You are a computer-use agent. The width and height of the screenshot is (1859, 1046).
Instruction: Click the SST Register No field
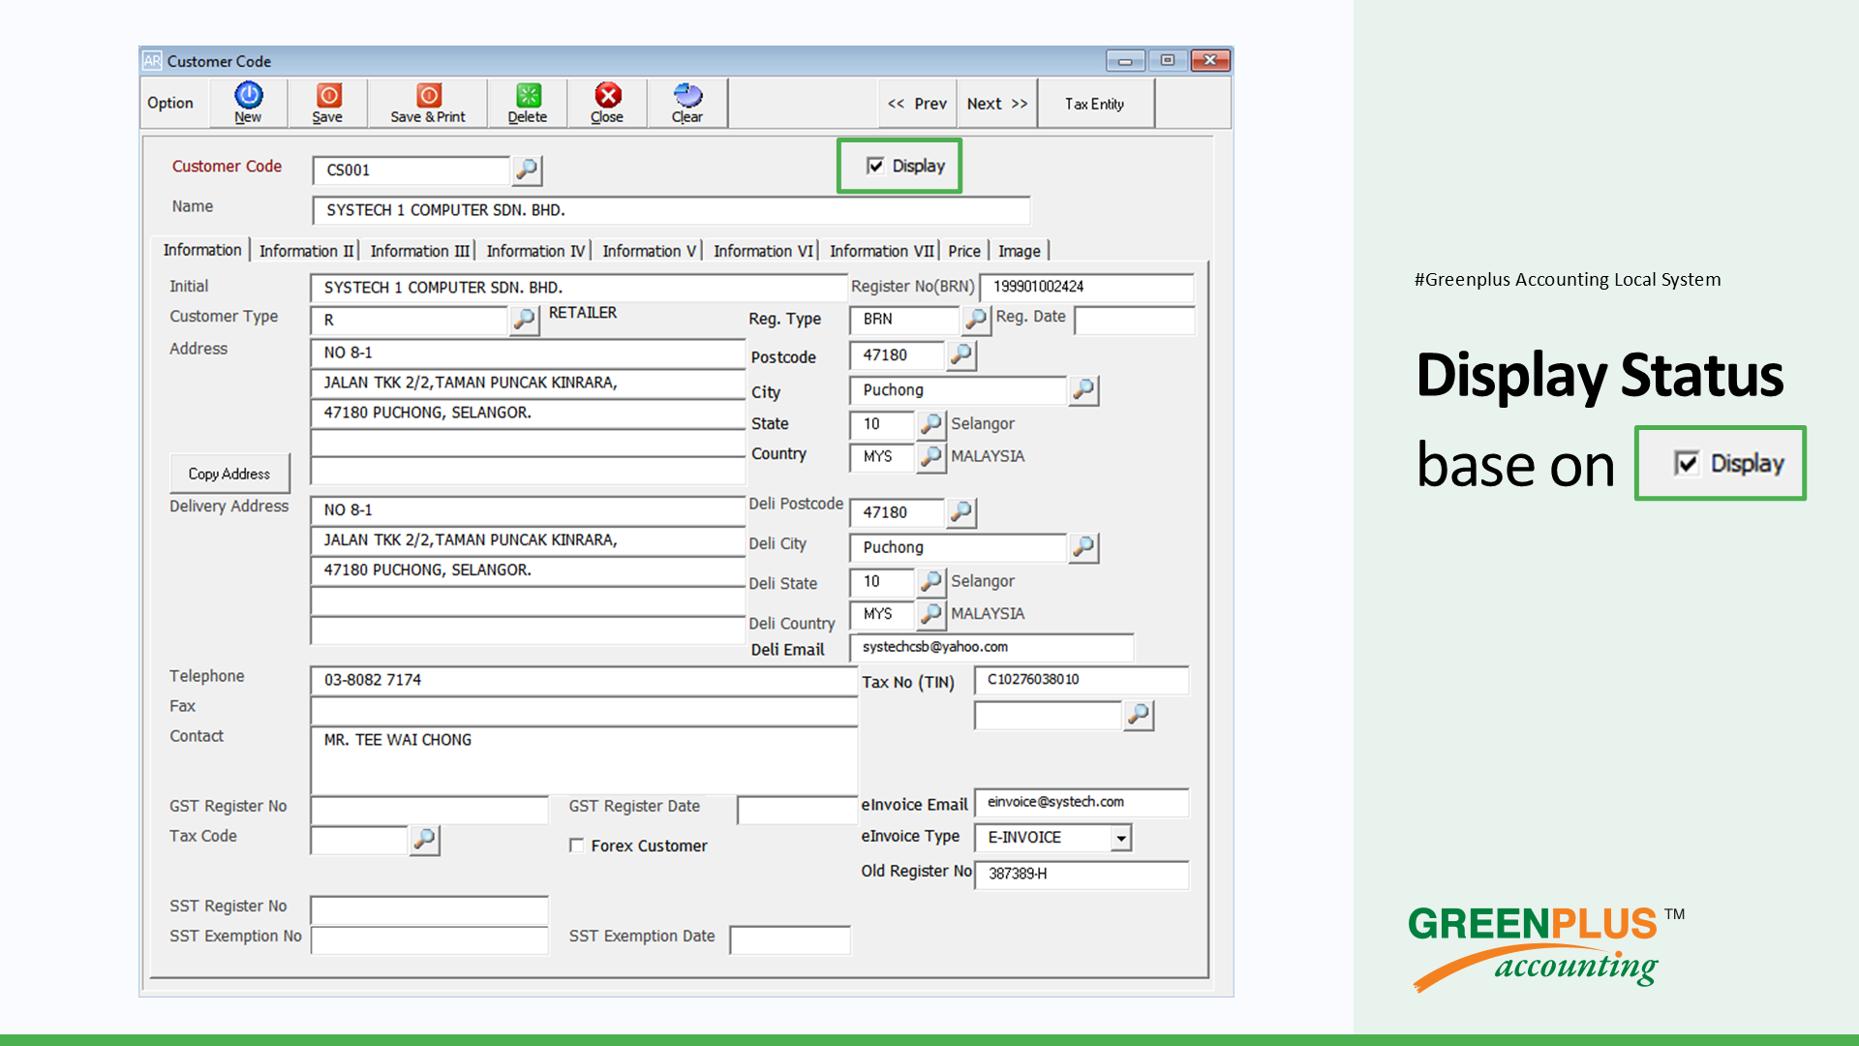(x=430, y=909)
